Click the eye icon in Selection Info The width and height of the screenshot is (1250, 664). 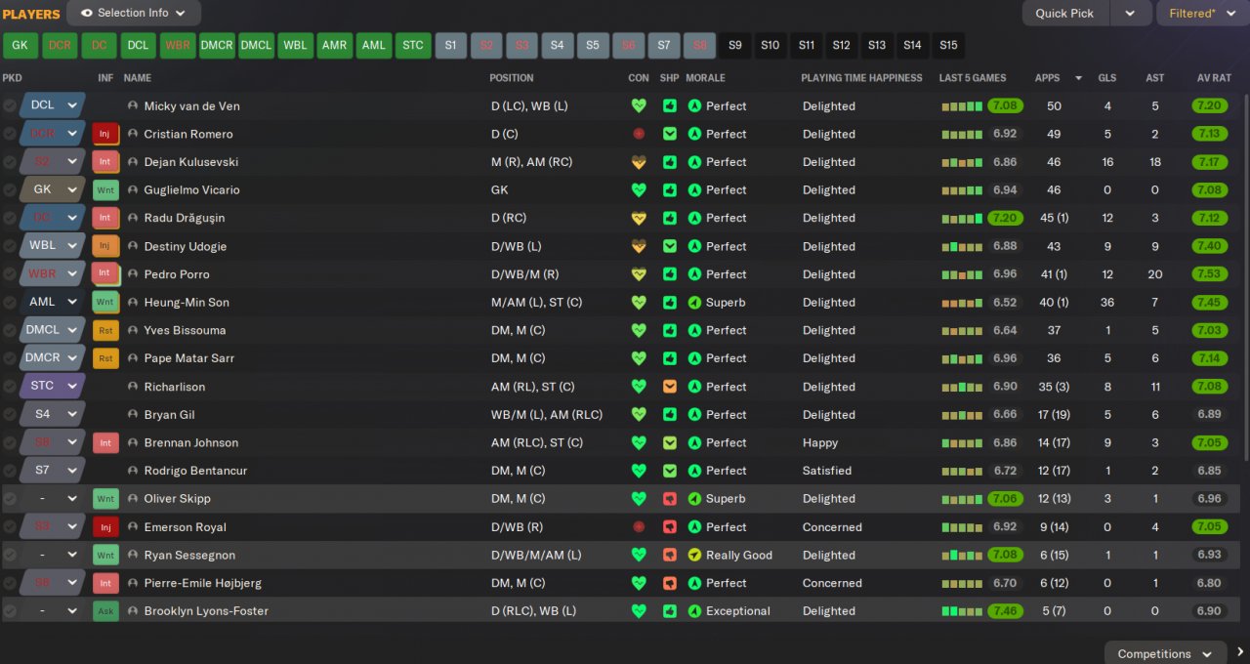pos(86,14)
